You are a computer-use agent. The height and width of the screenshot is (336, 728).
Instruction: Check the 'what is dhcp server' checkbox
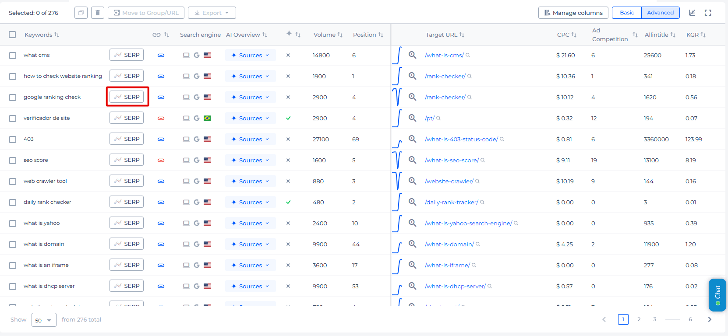tap(13, 287)
